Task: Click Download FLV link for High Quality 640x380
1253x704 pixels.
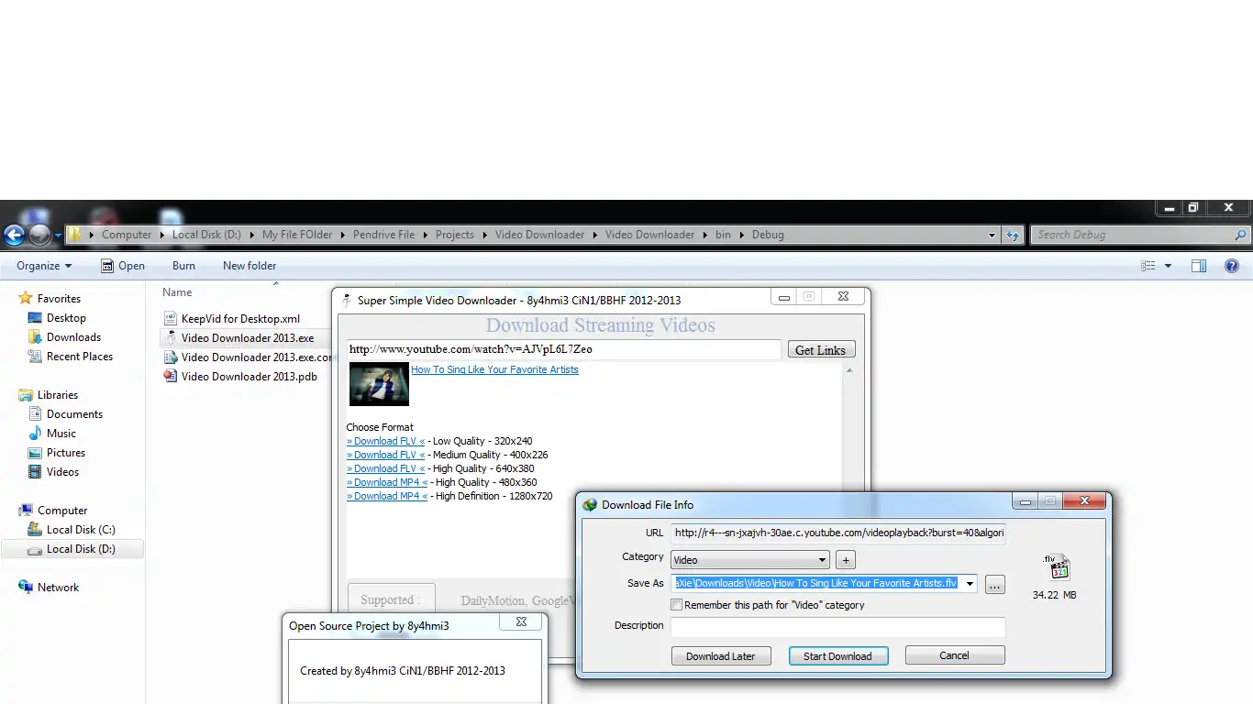Action: tap(386, 468)
